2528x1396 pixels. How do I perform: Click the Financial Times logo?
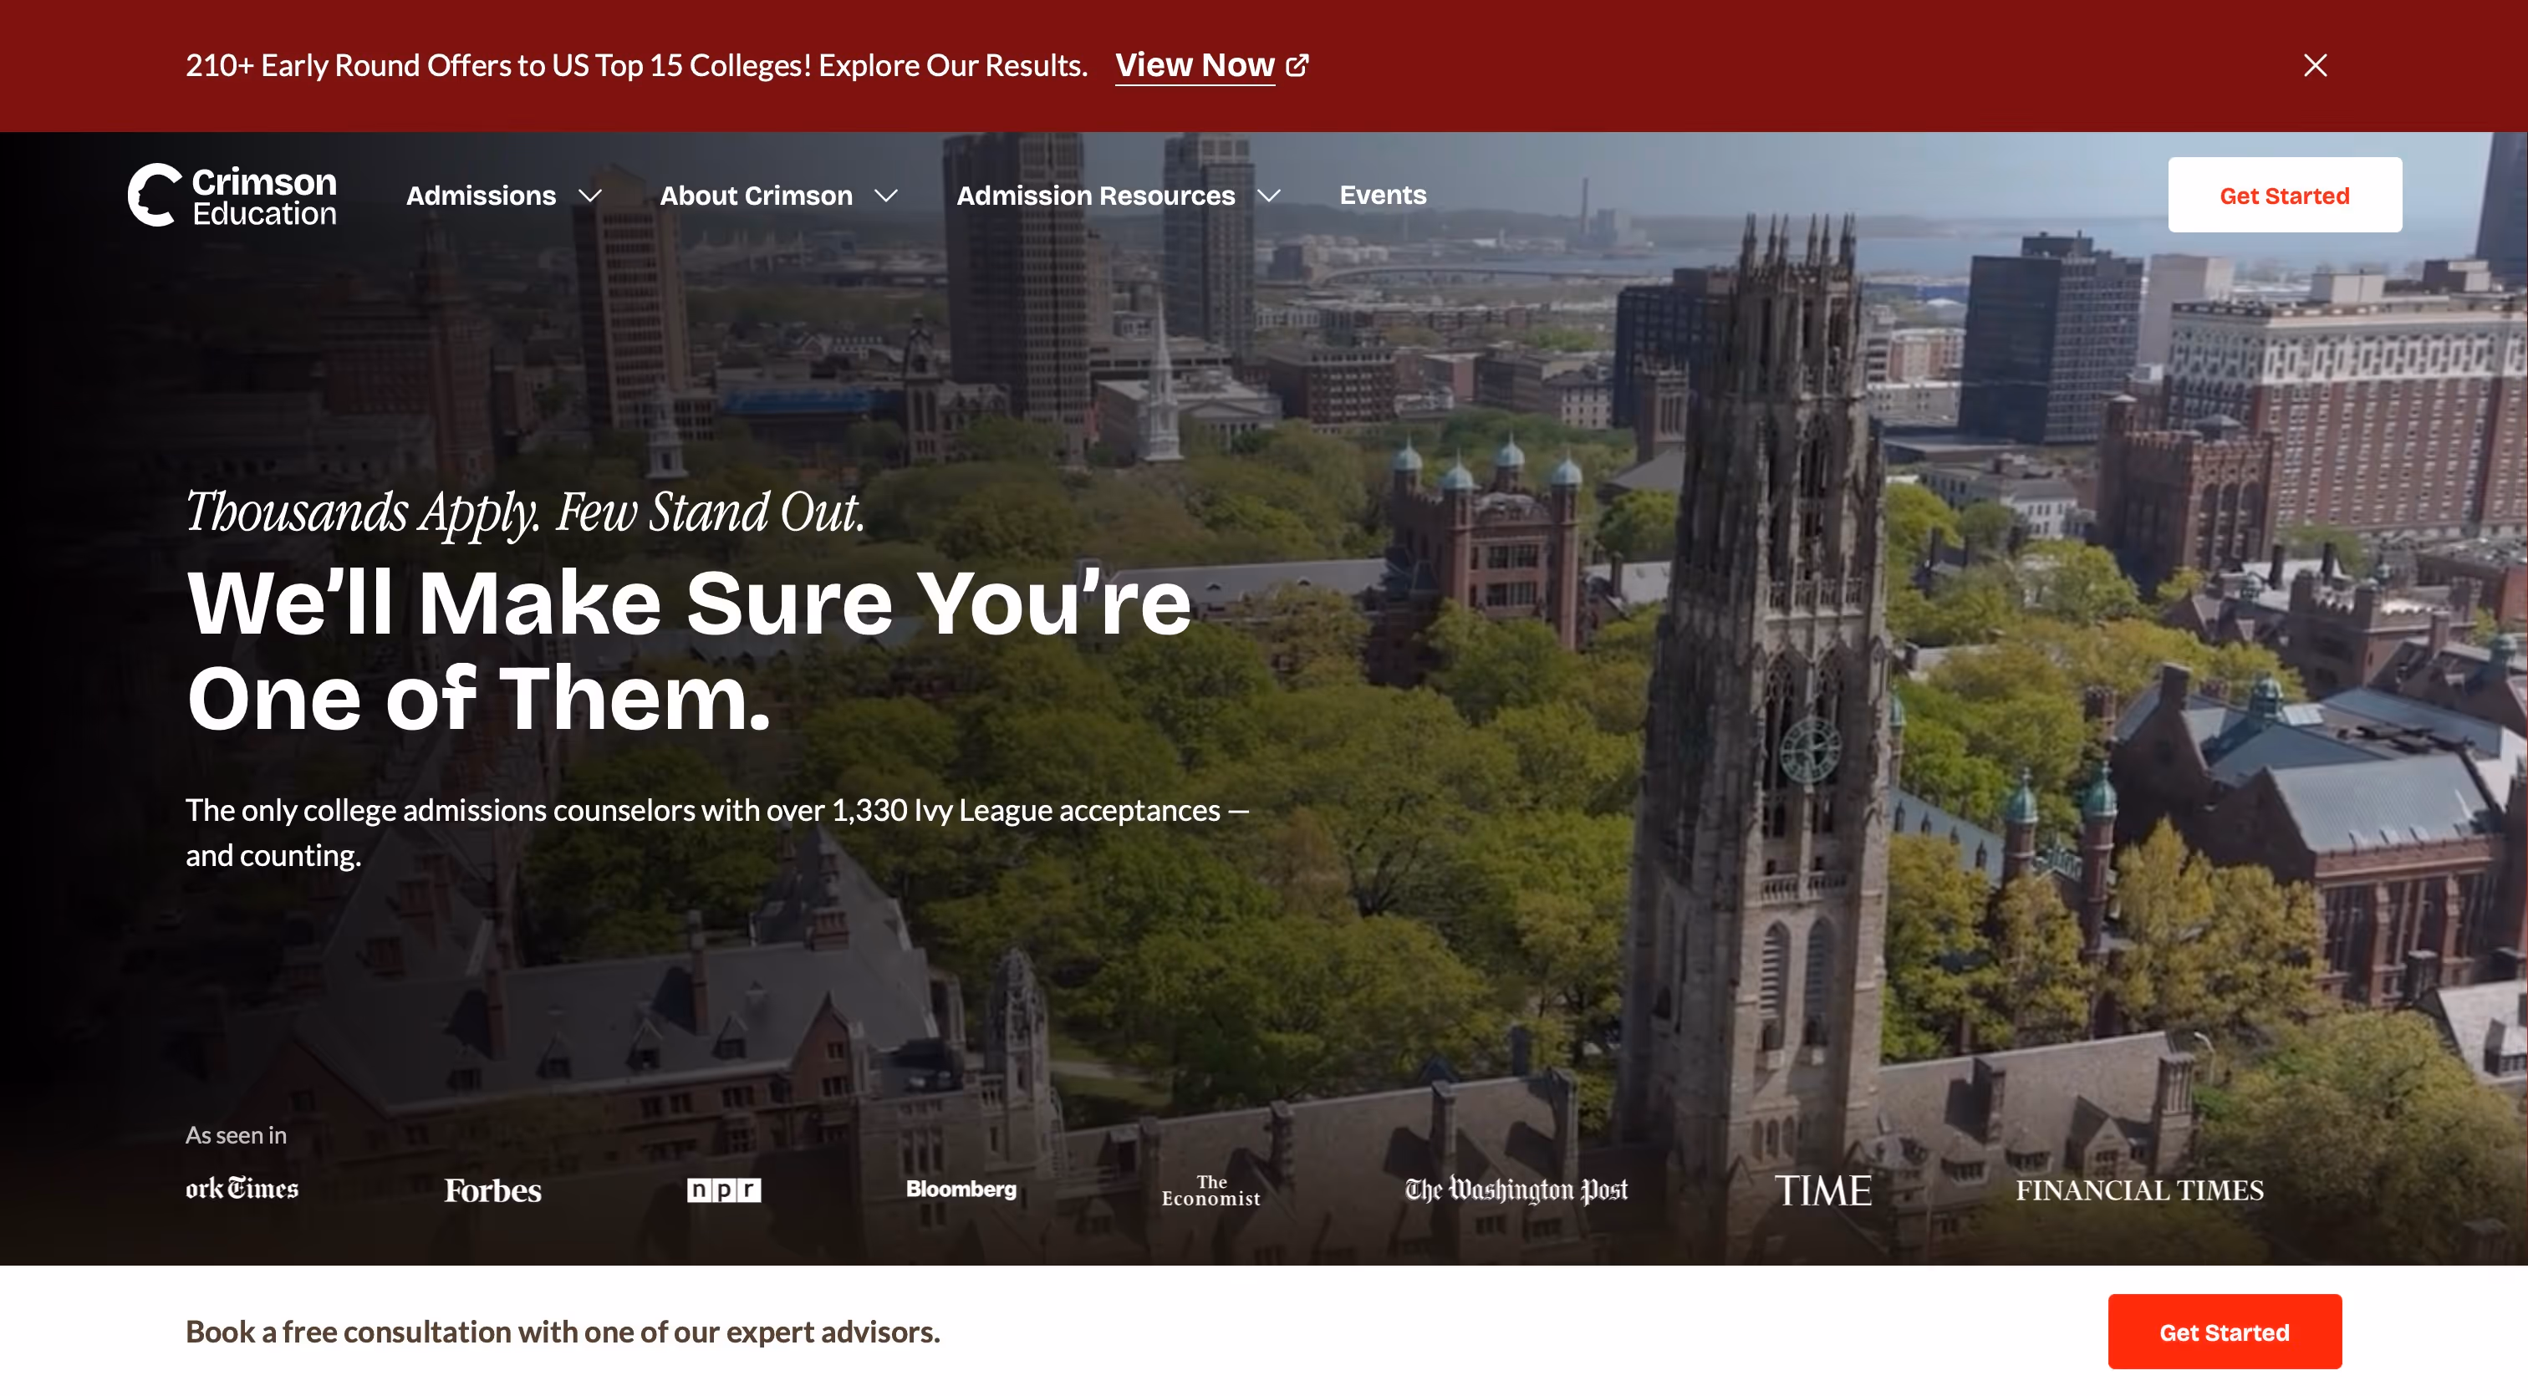(2139, 1190)
